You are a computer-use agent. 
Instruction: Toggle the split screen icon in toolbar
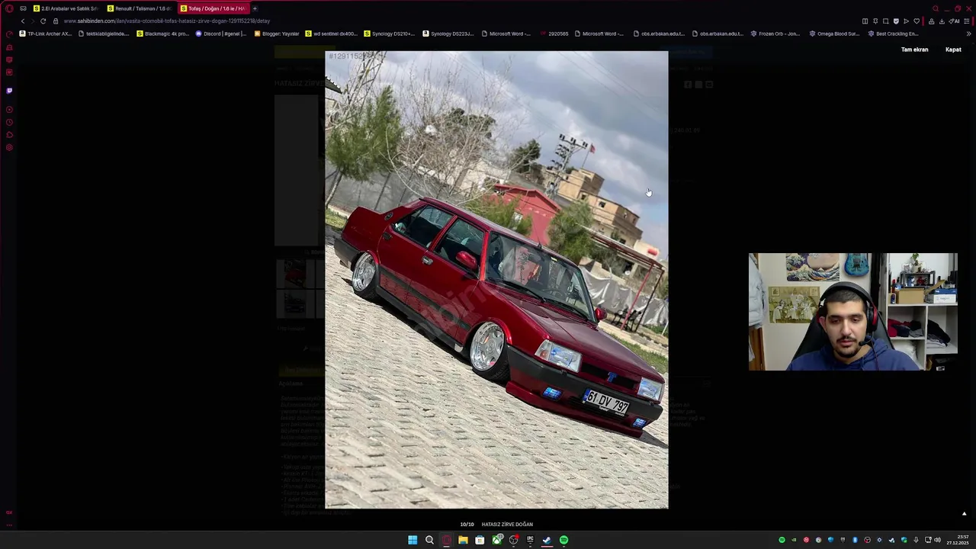coord(865,21)
